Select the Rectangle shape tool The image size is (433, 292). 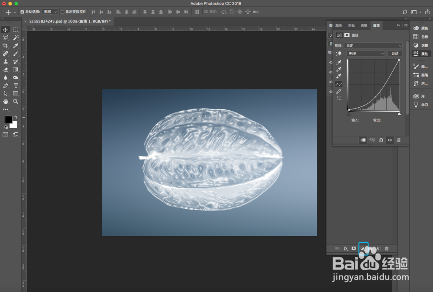[x=16, y=93]
